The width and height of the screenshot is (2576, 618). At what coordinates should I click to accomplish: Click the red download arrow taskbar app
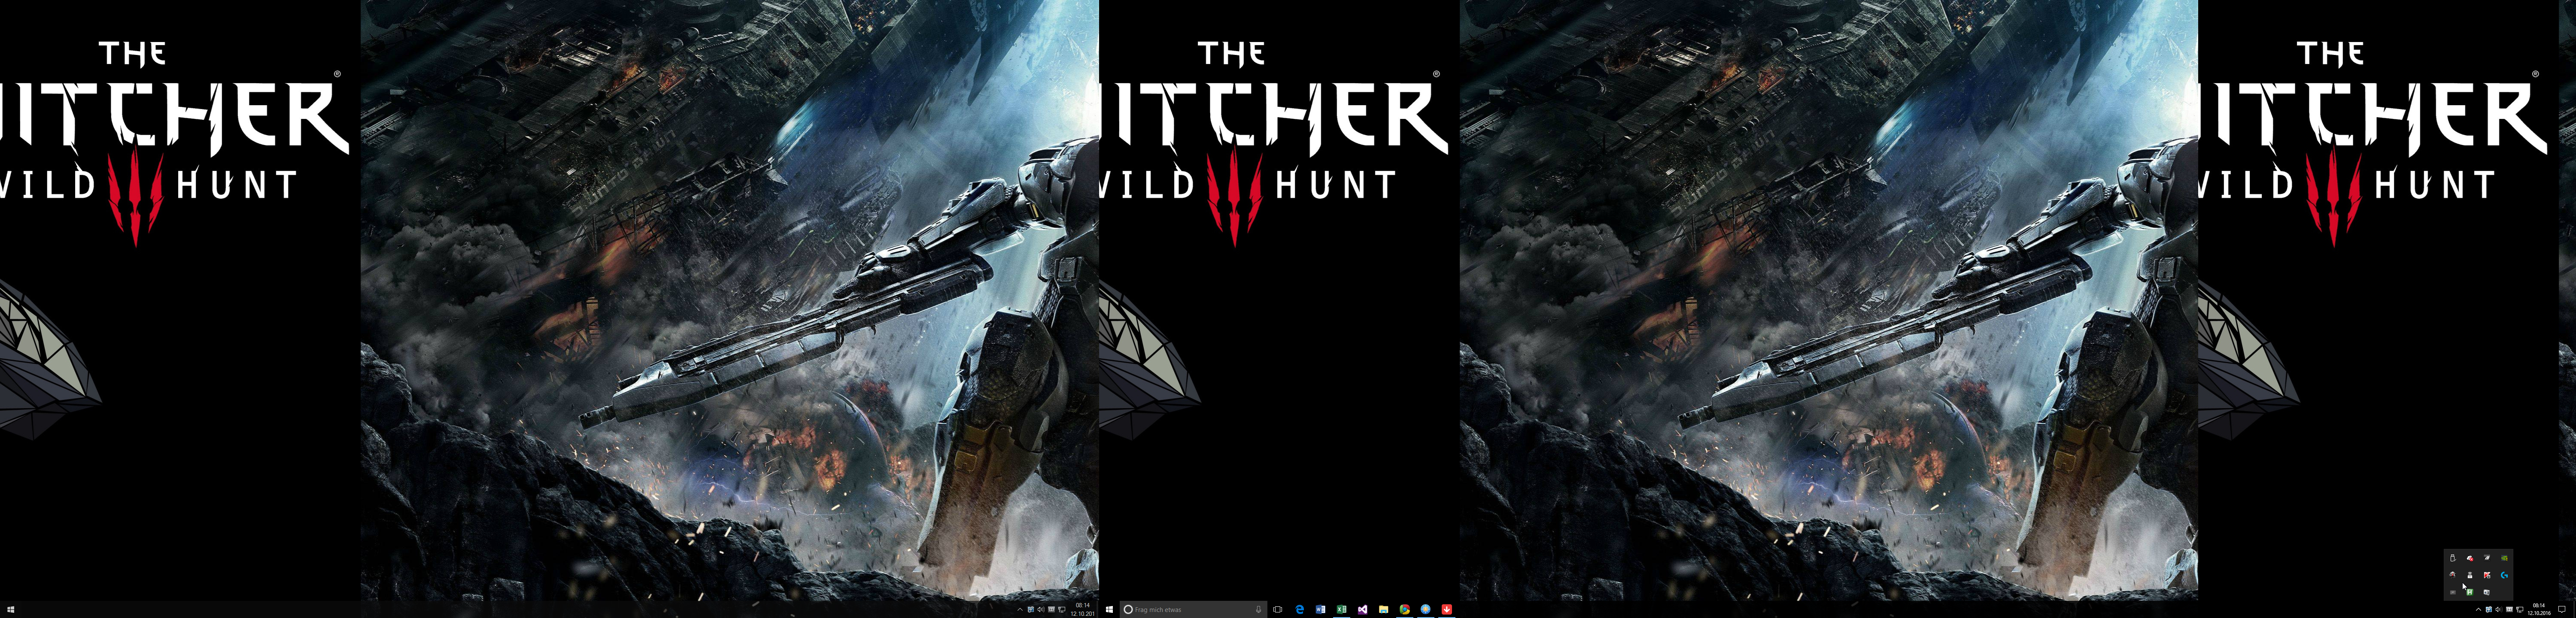1446,609
